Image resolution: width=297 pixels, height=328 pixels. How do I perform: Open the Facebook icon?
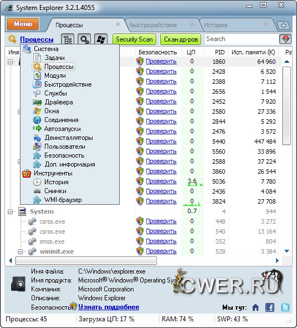tap(270, 307)
